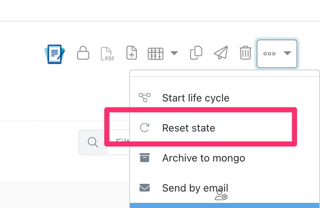Screen dimensions: 320x208
Task: Choose Reset state in the dropdown menu
Action: (189, 128)
